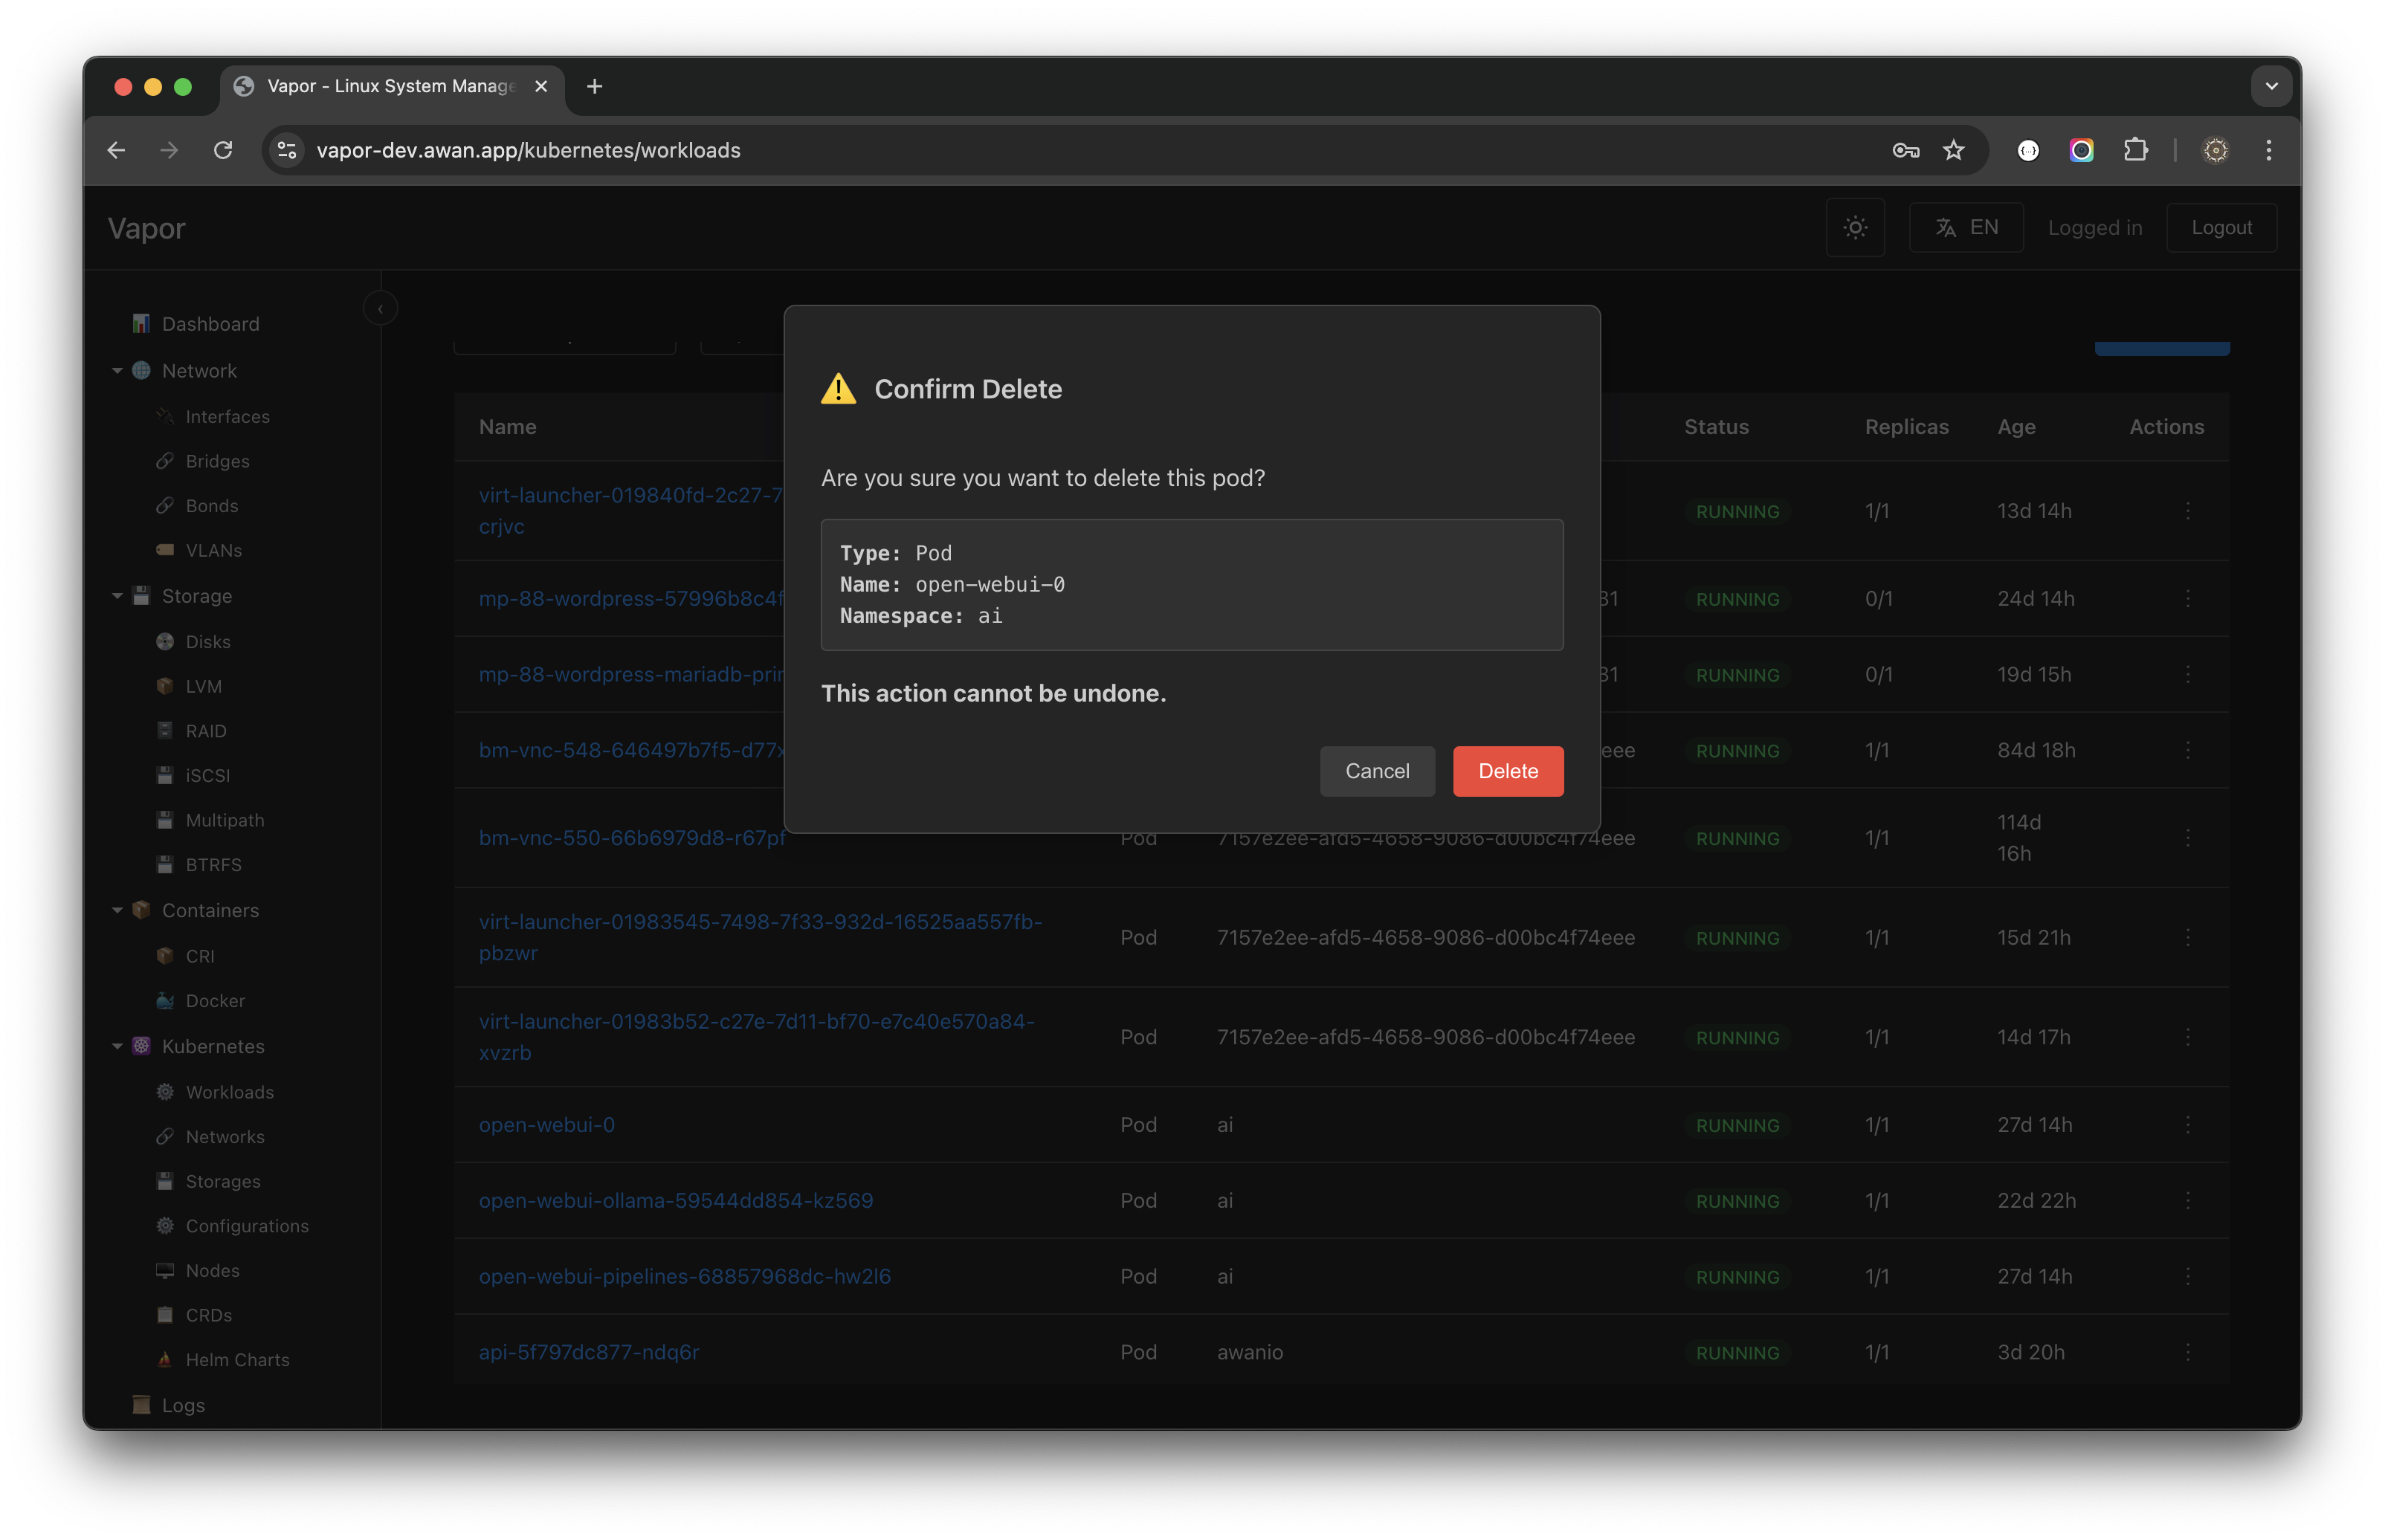This screenshot has height=1540, width=2385.
Task: Click the browser extensions puzzle icon
Action: coord(2135,150)
